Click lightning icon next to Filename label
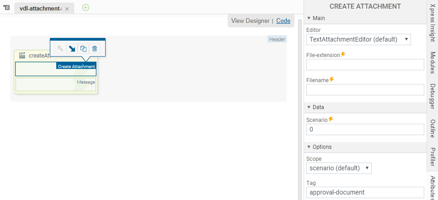The width and height of the screenshot is (438, 200). coord(331,79)
